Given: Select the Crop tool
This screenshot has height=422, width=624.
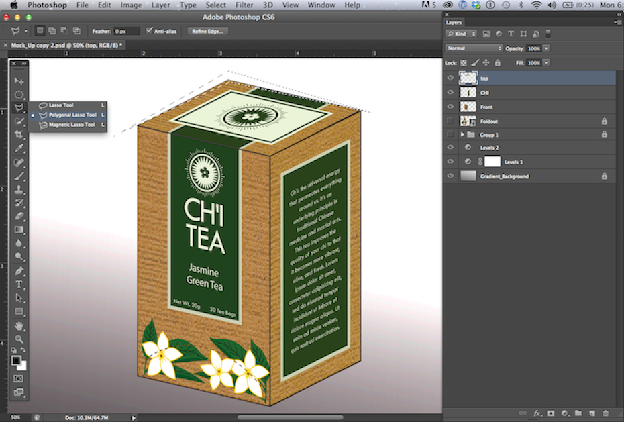Looking at the screenshot, I should coord(19,134).
